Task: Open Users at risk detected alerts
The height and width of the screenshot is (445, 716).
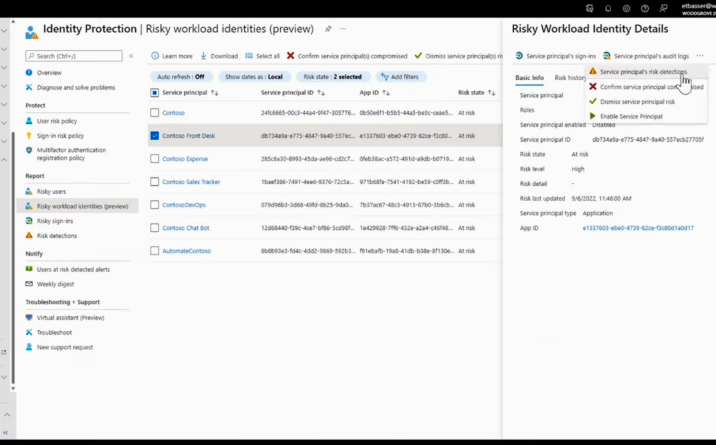Action: click(73, 269)
